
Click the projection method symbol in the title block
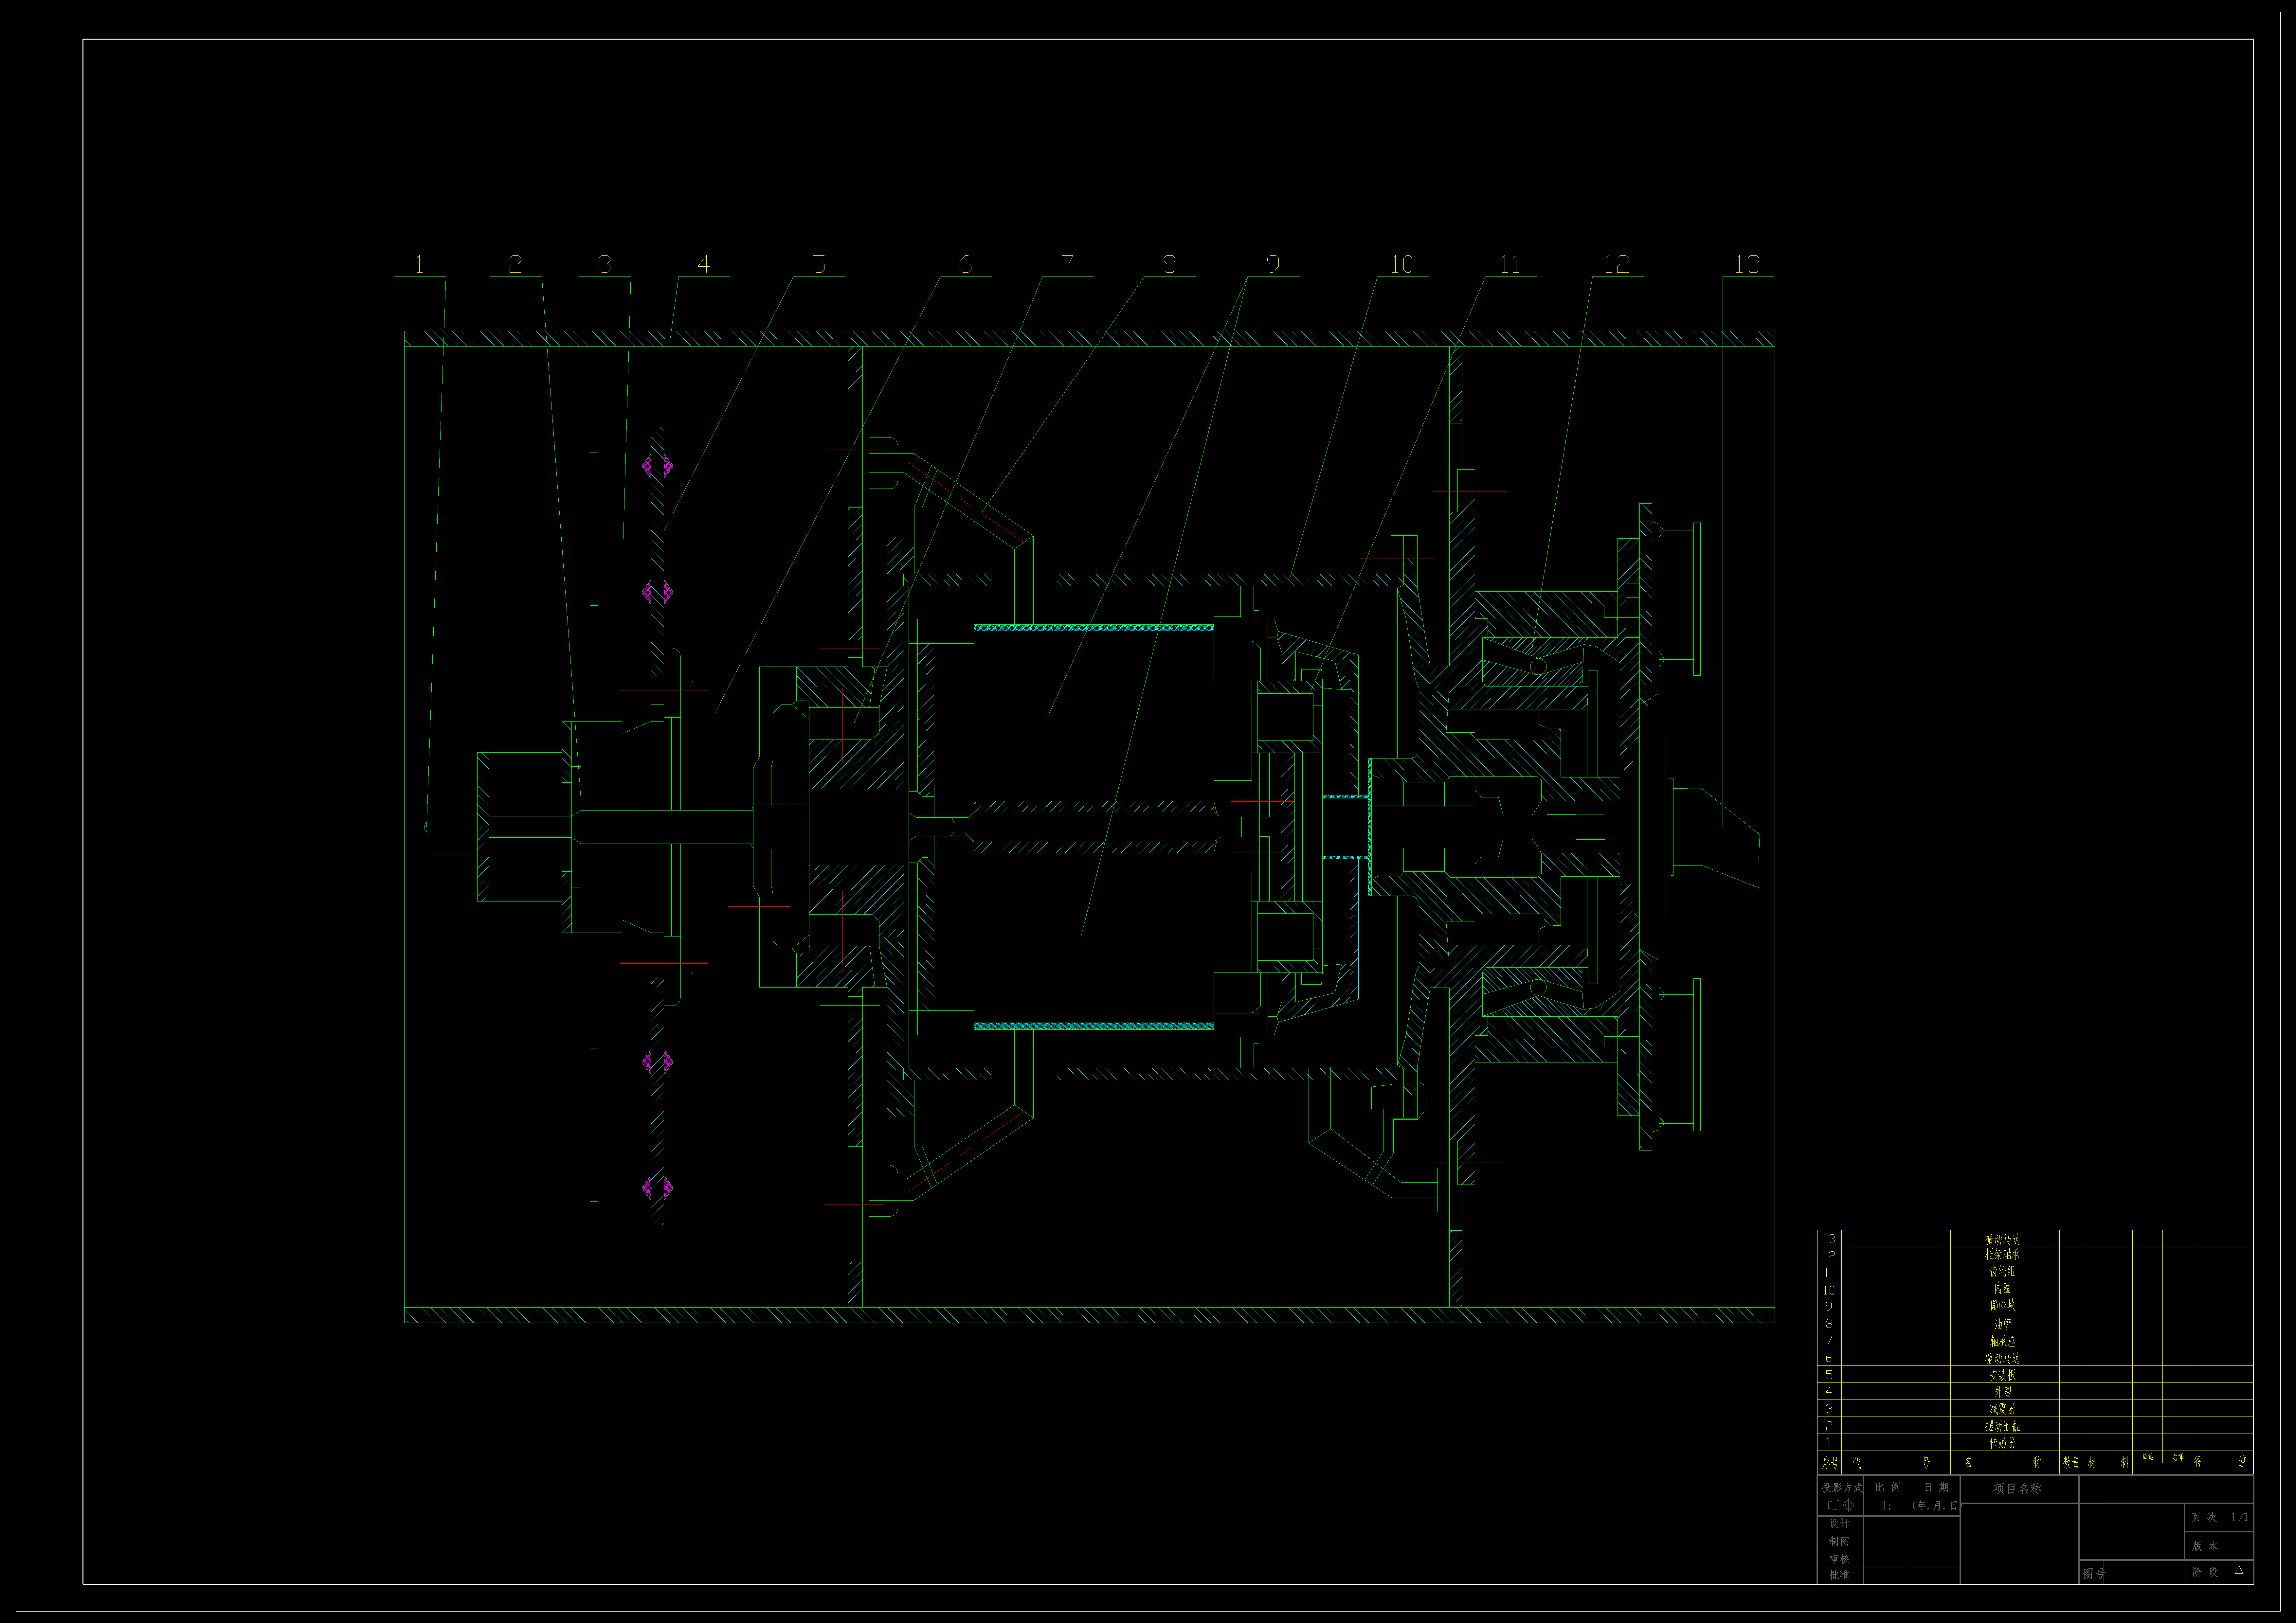(x=1841, y=1505)
